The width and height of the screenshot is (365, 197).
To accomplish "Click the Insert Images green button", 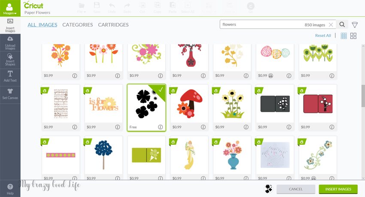I will pos(338,189).
